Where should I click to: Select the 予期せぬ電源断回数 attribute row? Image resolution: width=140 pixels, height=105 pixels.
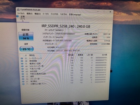tap(64, 73)
